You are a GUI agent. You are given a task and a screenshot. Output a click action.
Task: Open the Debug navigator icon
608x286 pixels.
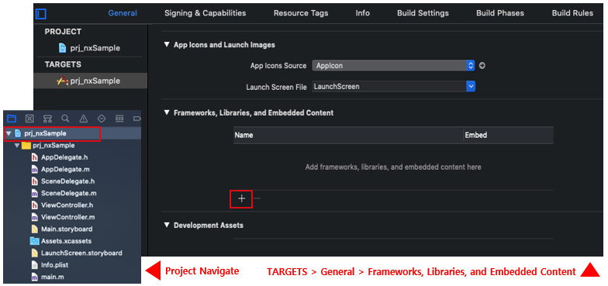[119, 118]
